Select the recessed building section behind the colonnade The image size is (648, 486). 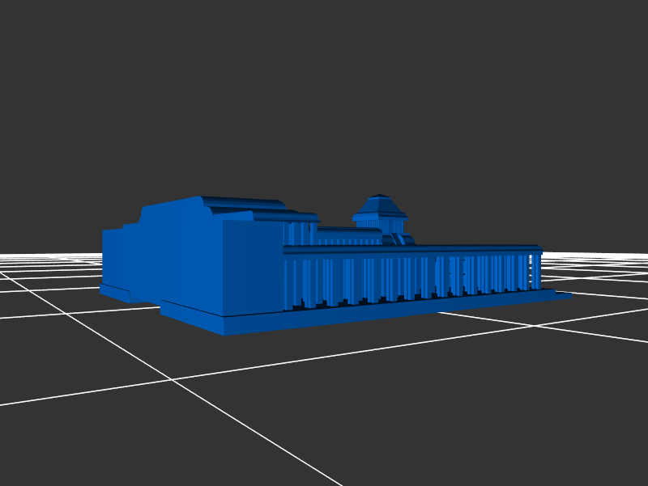[x=348, y=236]
